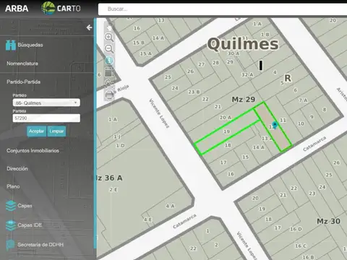Click the Mz 30 block label
This screenshot has height=260, width=347.
pos(328,221)
